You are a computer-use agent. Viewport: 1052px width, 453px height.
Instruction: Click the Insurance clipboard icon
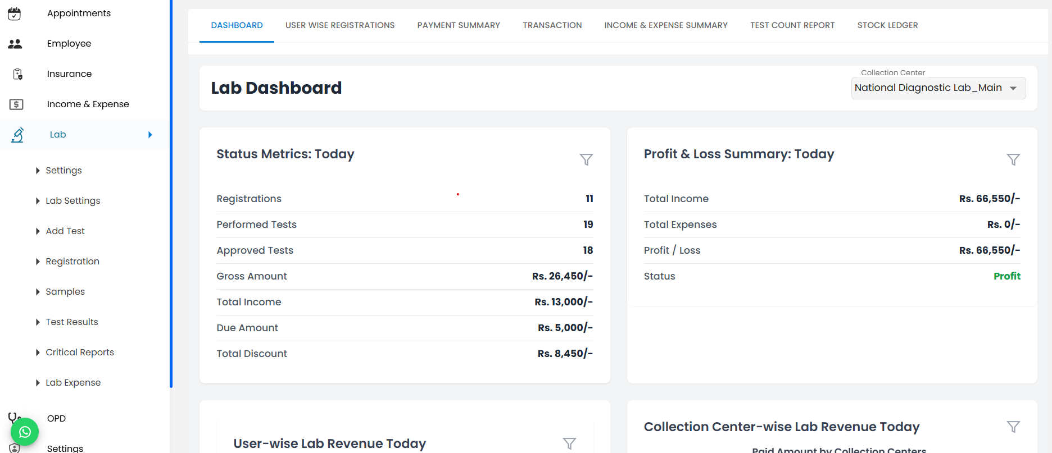18,74
